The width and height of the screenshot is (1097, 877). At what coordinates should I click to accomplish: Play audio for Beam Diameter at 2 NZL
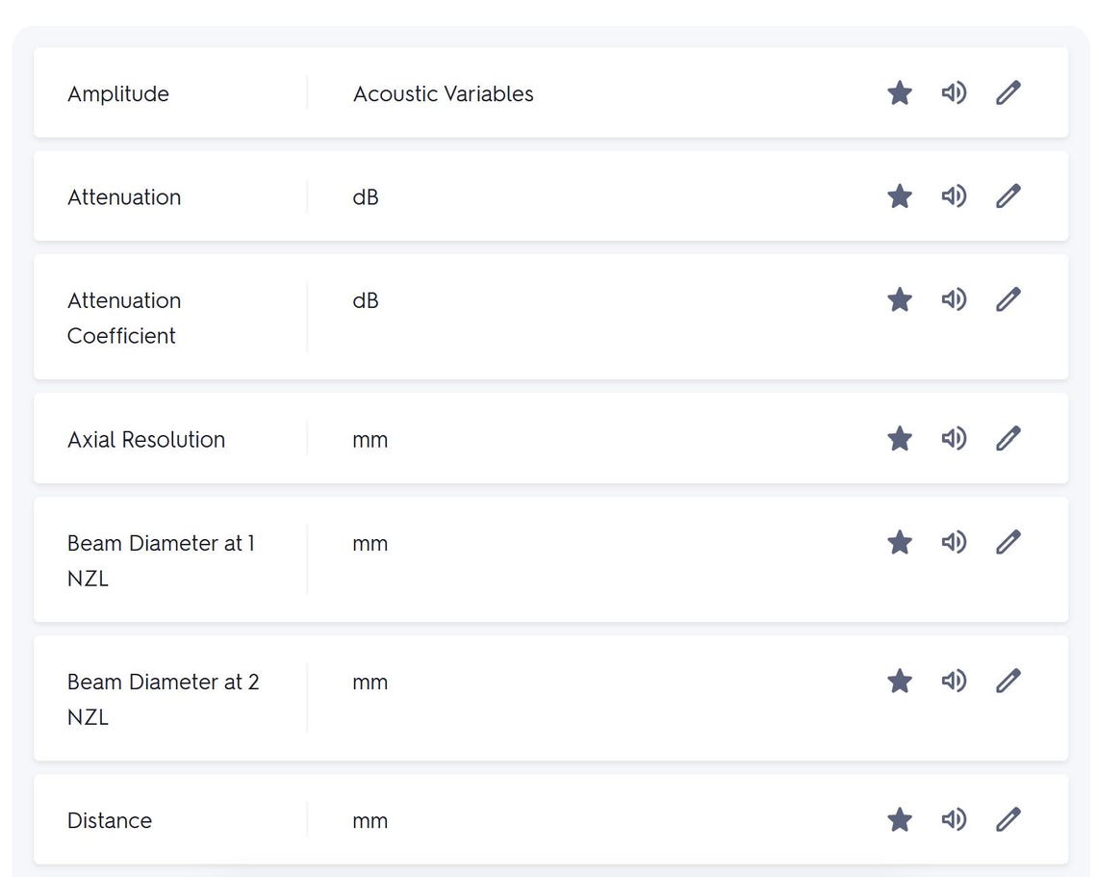(954, 681)
